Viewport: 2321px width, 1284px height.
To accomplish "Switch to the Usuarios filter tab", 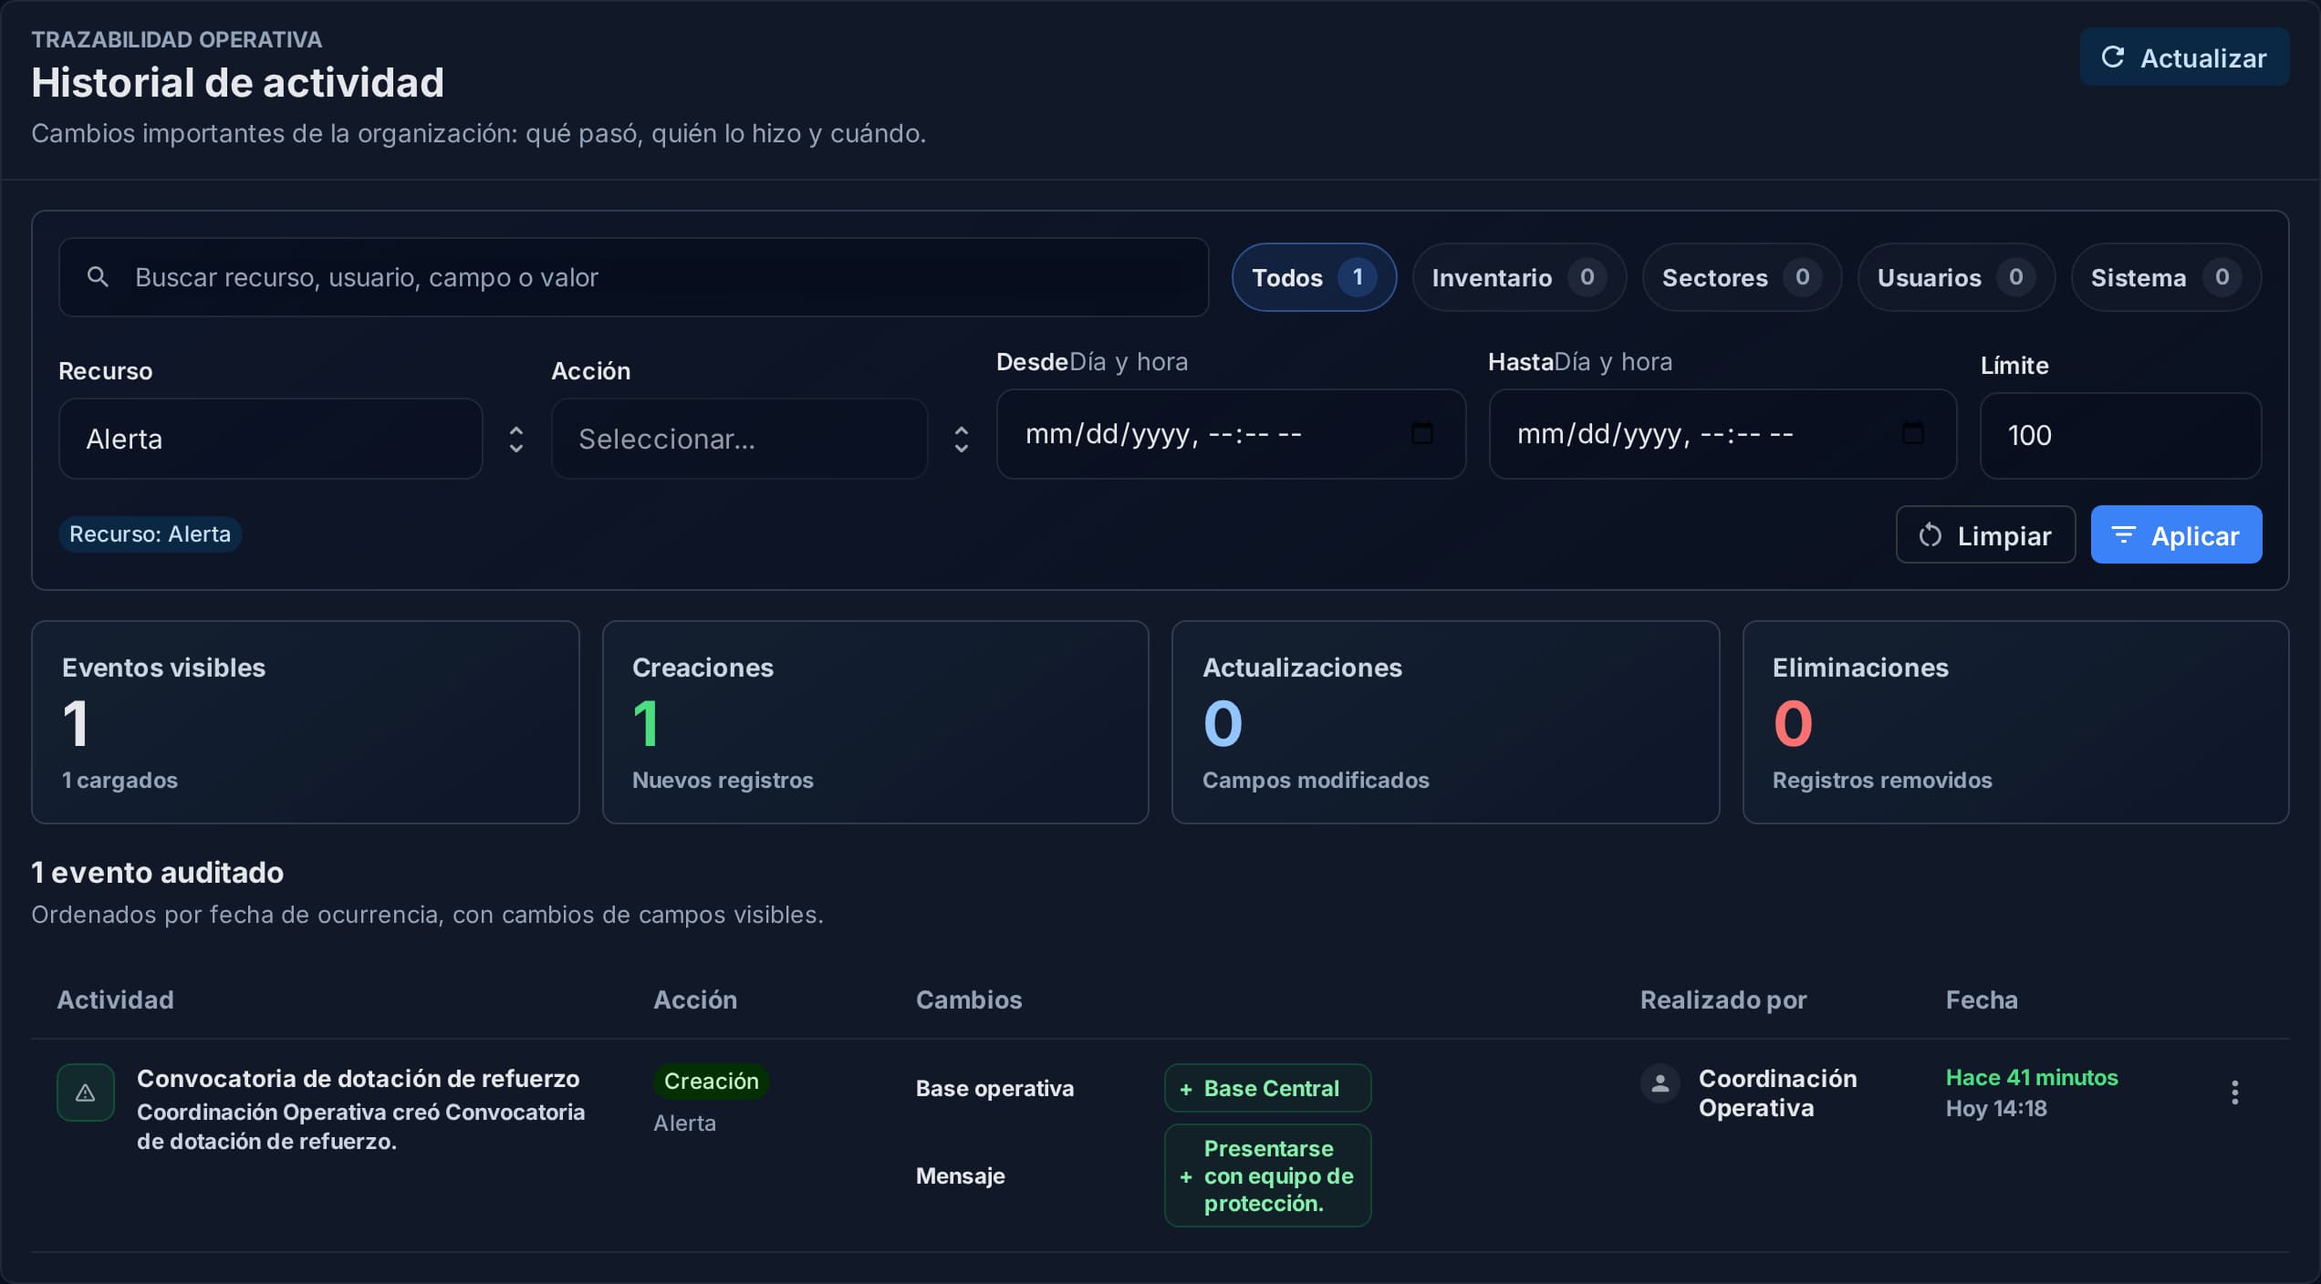I will (x=1956, y=277).
